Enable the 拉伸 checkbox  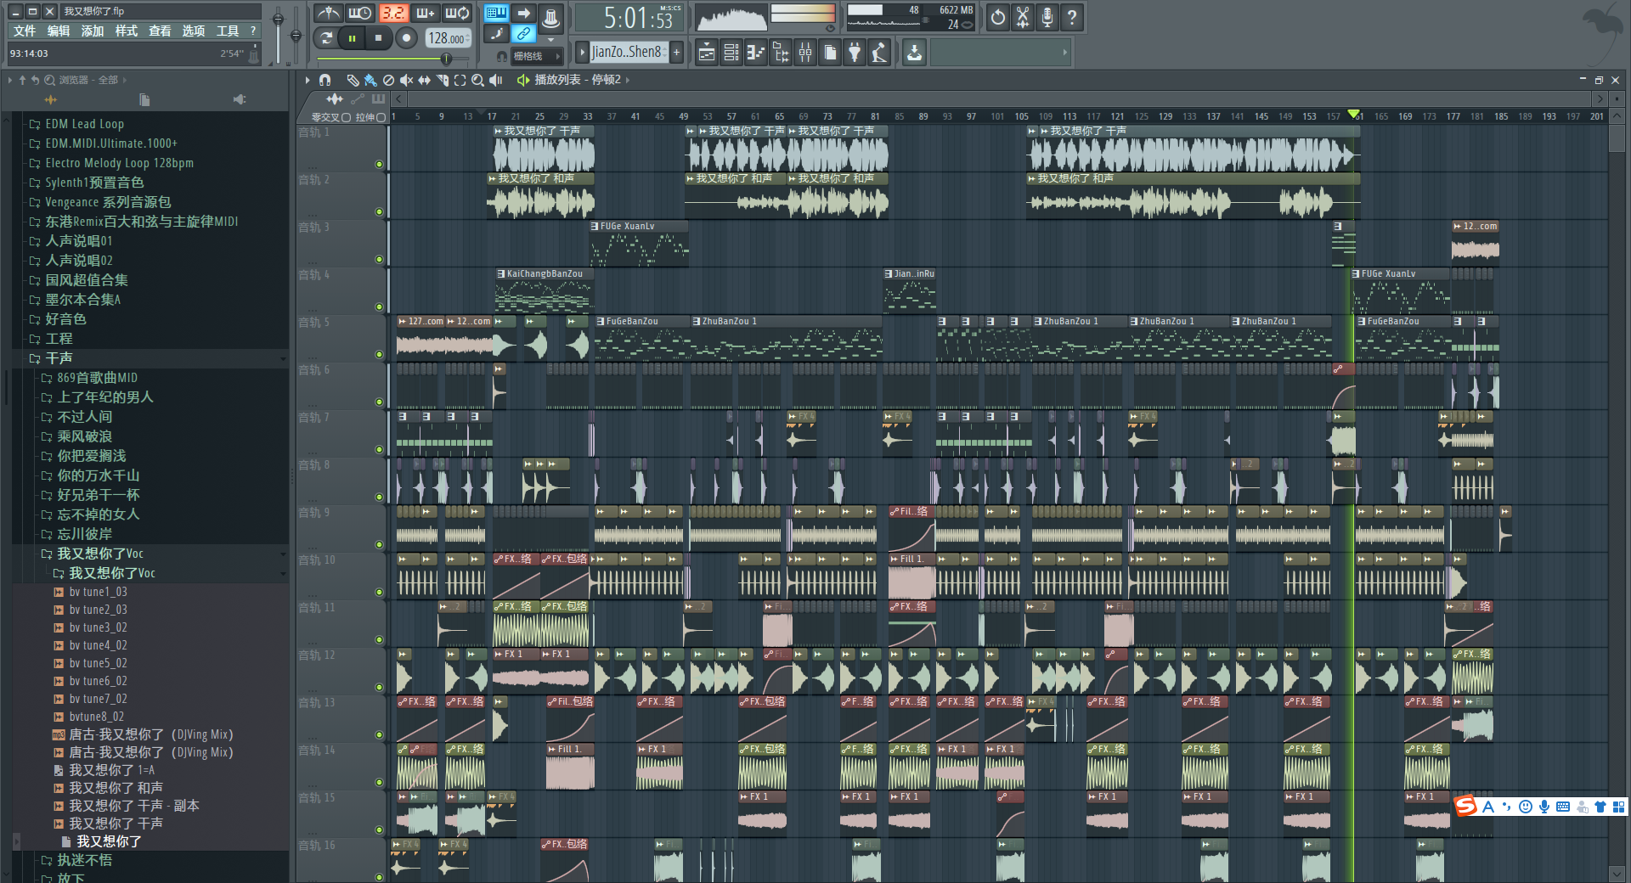tap(381, 117)
